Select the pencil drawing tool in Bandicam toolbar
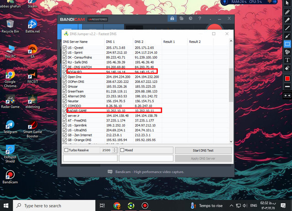The height and width of the screenshot is (211, 292). (x=287, y=13)
